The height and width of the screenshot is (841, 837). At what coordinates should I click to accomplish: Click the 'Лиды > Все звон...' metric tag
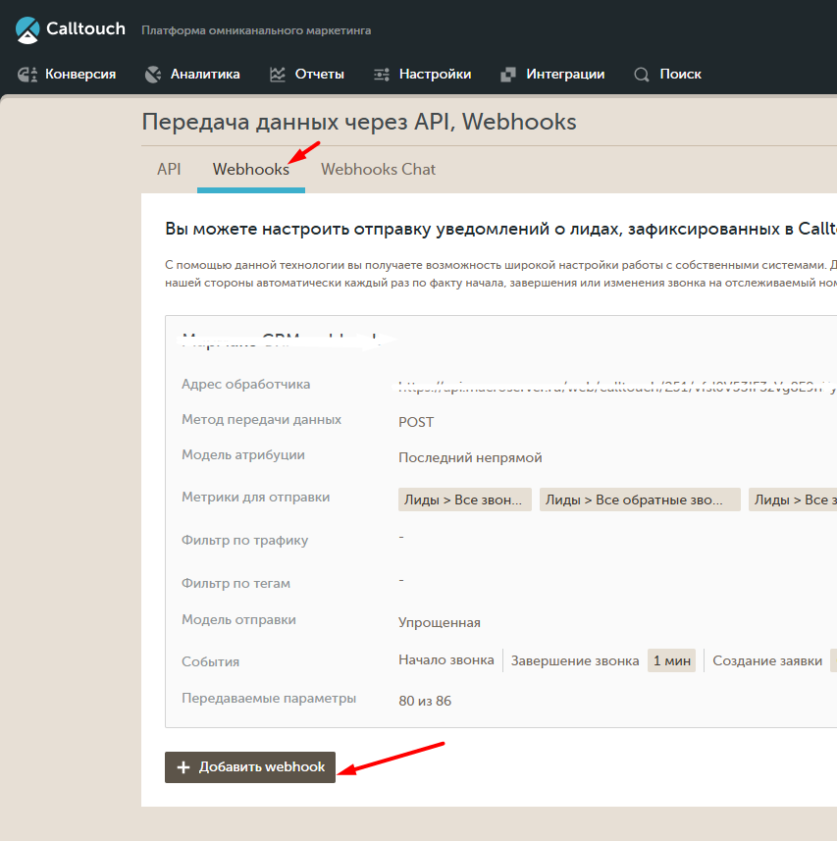point(464,499)
